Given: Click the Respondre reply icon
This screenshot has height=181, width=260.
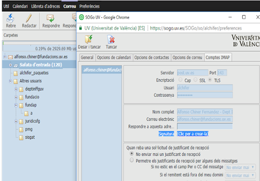Looking at the screenshot, I should 50,18.
